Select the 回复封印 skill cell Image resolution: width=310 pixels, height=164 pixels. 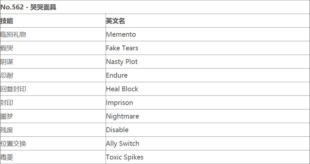(13, 89)
